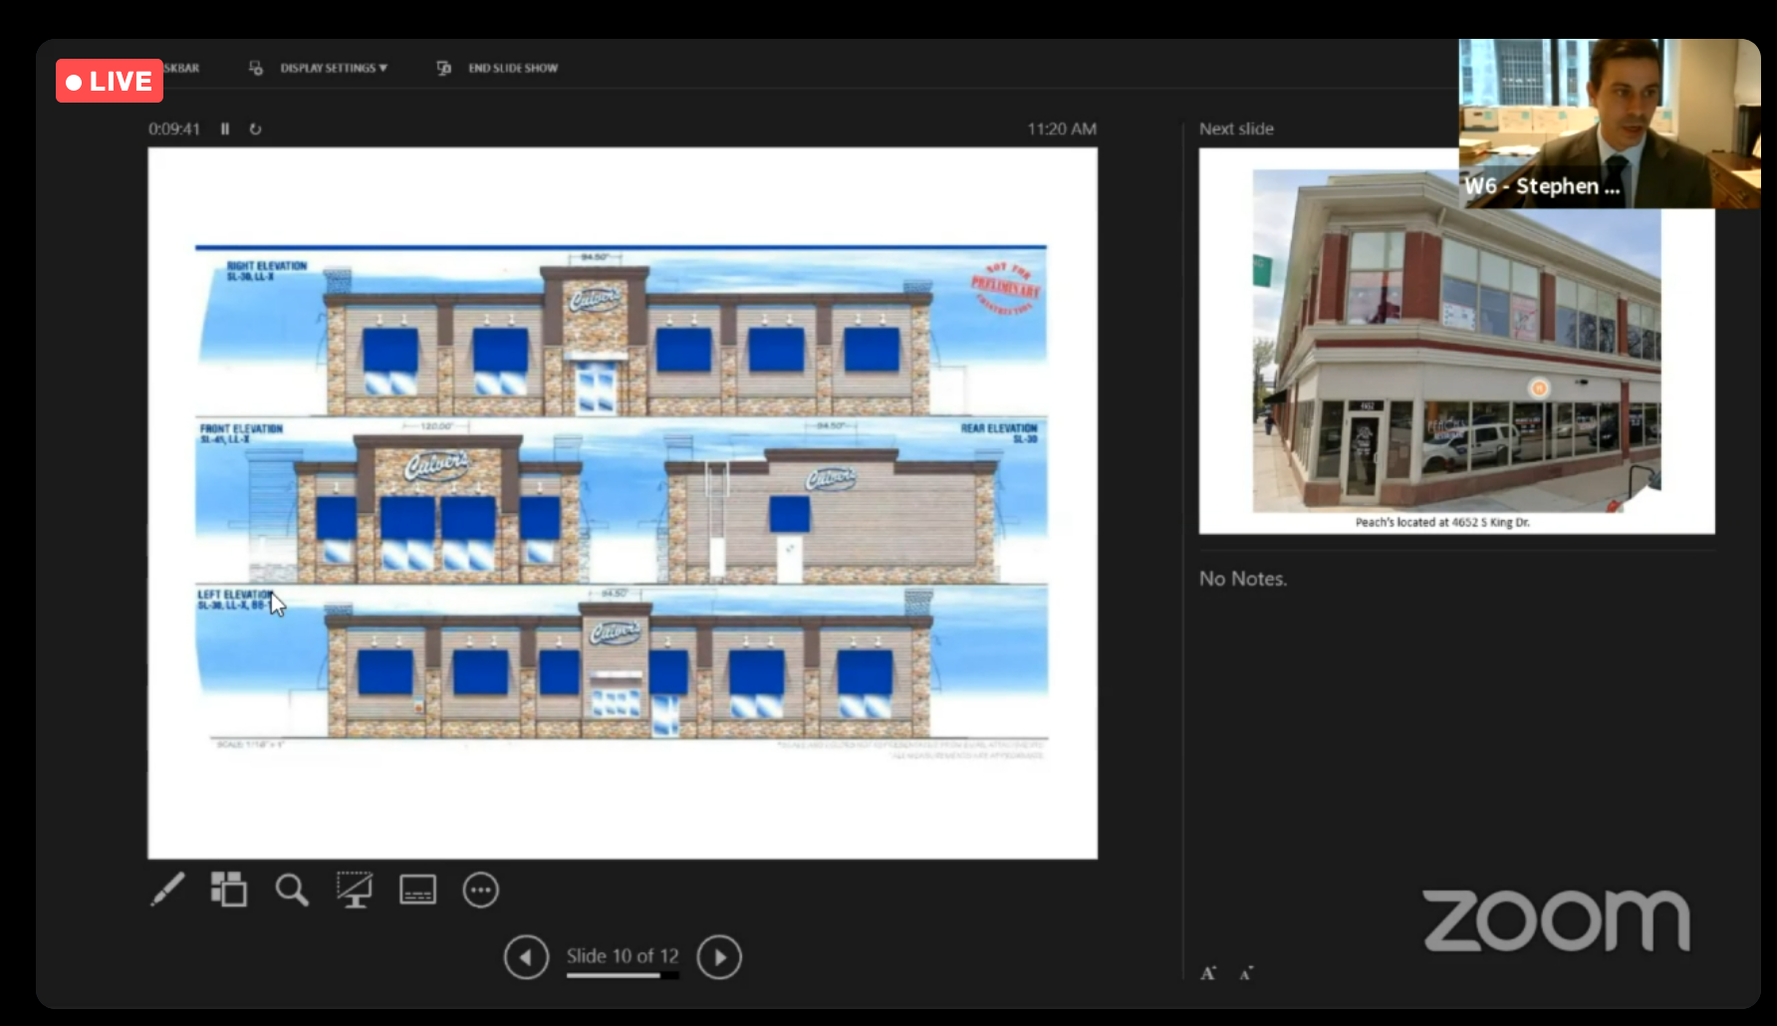Image resolution: width=1777 pixels, height=1026 pixels.
Task: Click the Display Settings icon
Action: tap(256, 68)
